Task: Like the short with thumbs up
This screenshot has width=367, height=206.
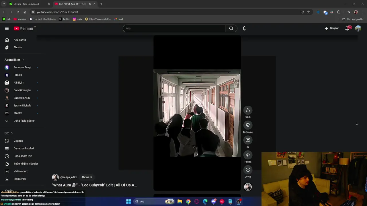Action: (x=248, y=110)
